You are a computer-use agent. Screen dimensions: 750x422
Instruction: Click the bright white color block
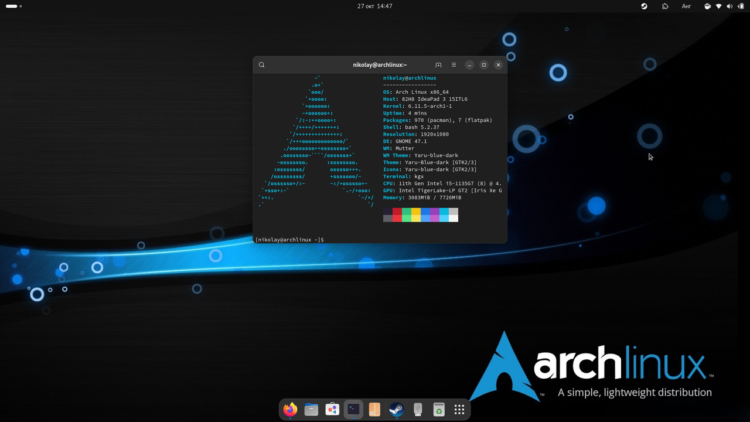pos(454,219)
